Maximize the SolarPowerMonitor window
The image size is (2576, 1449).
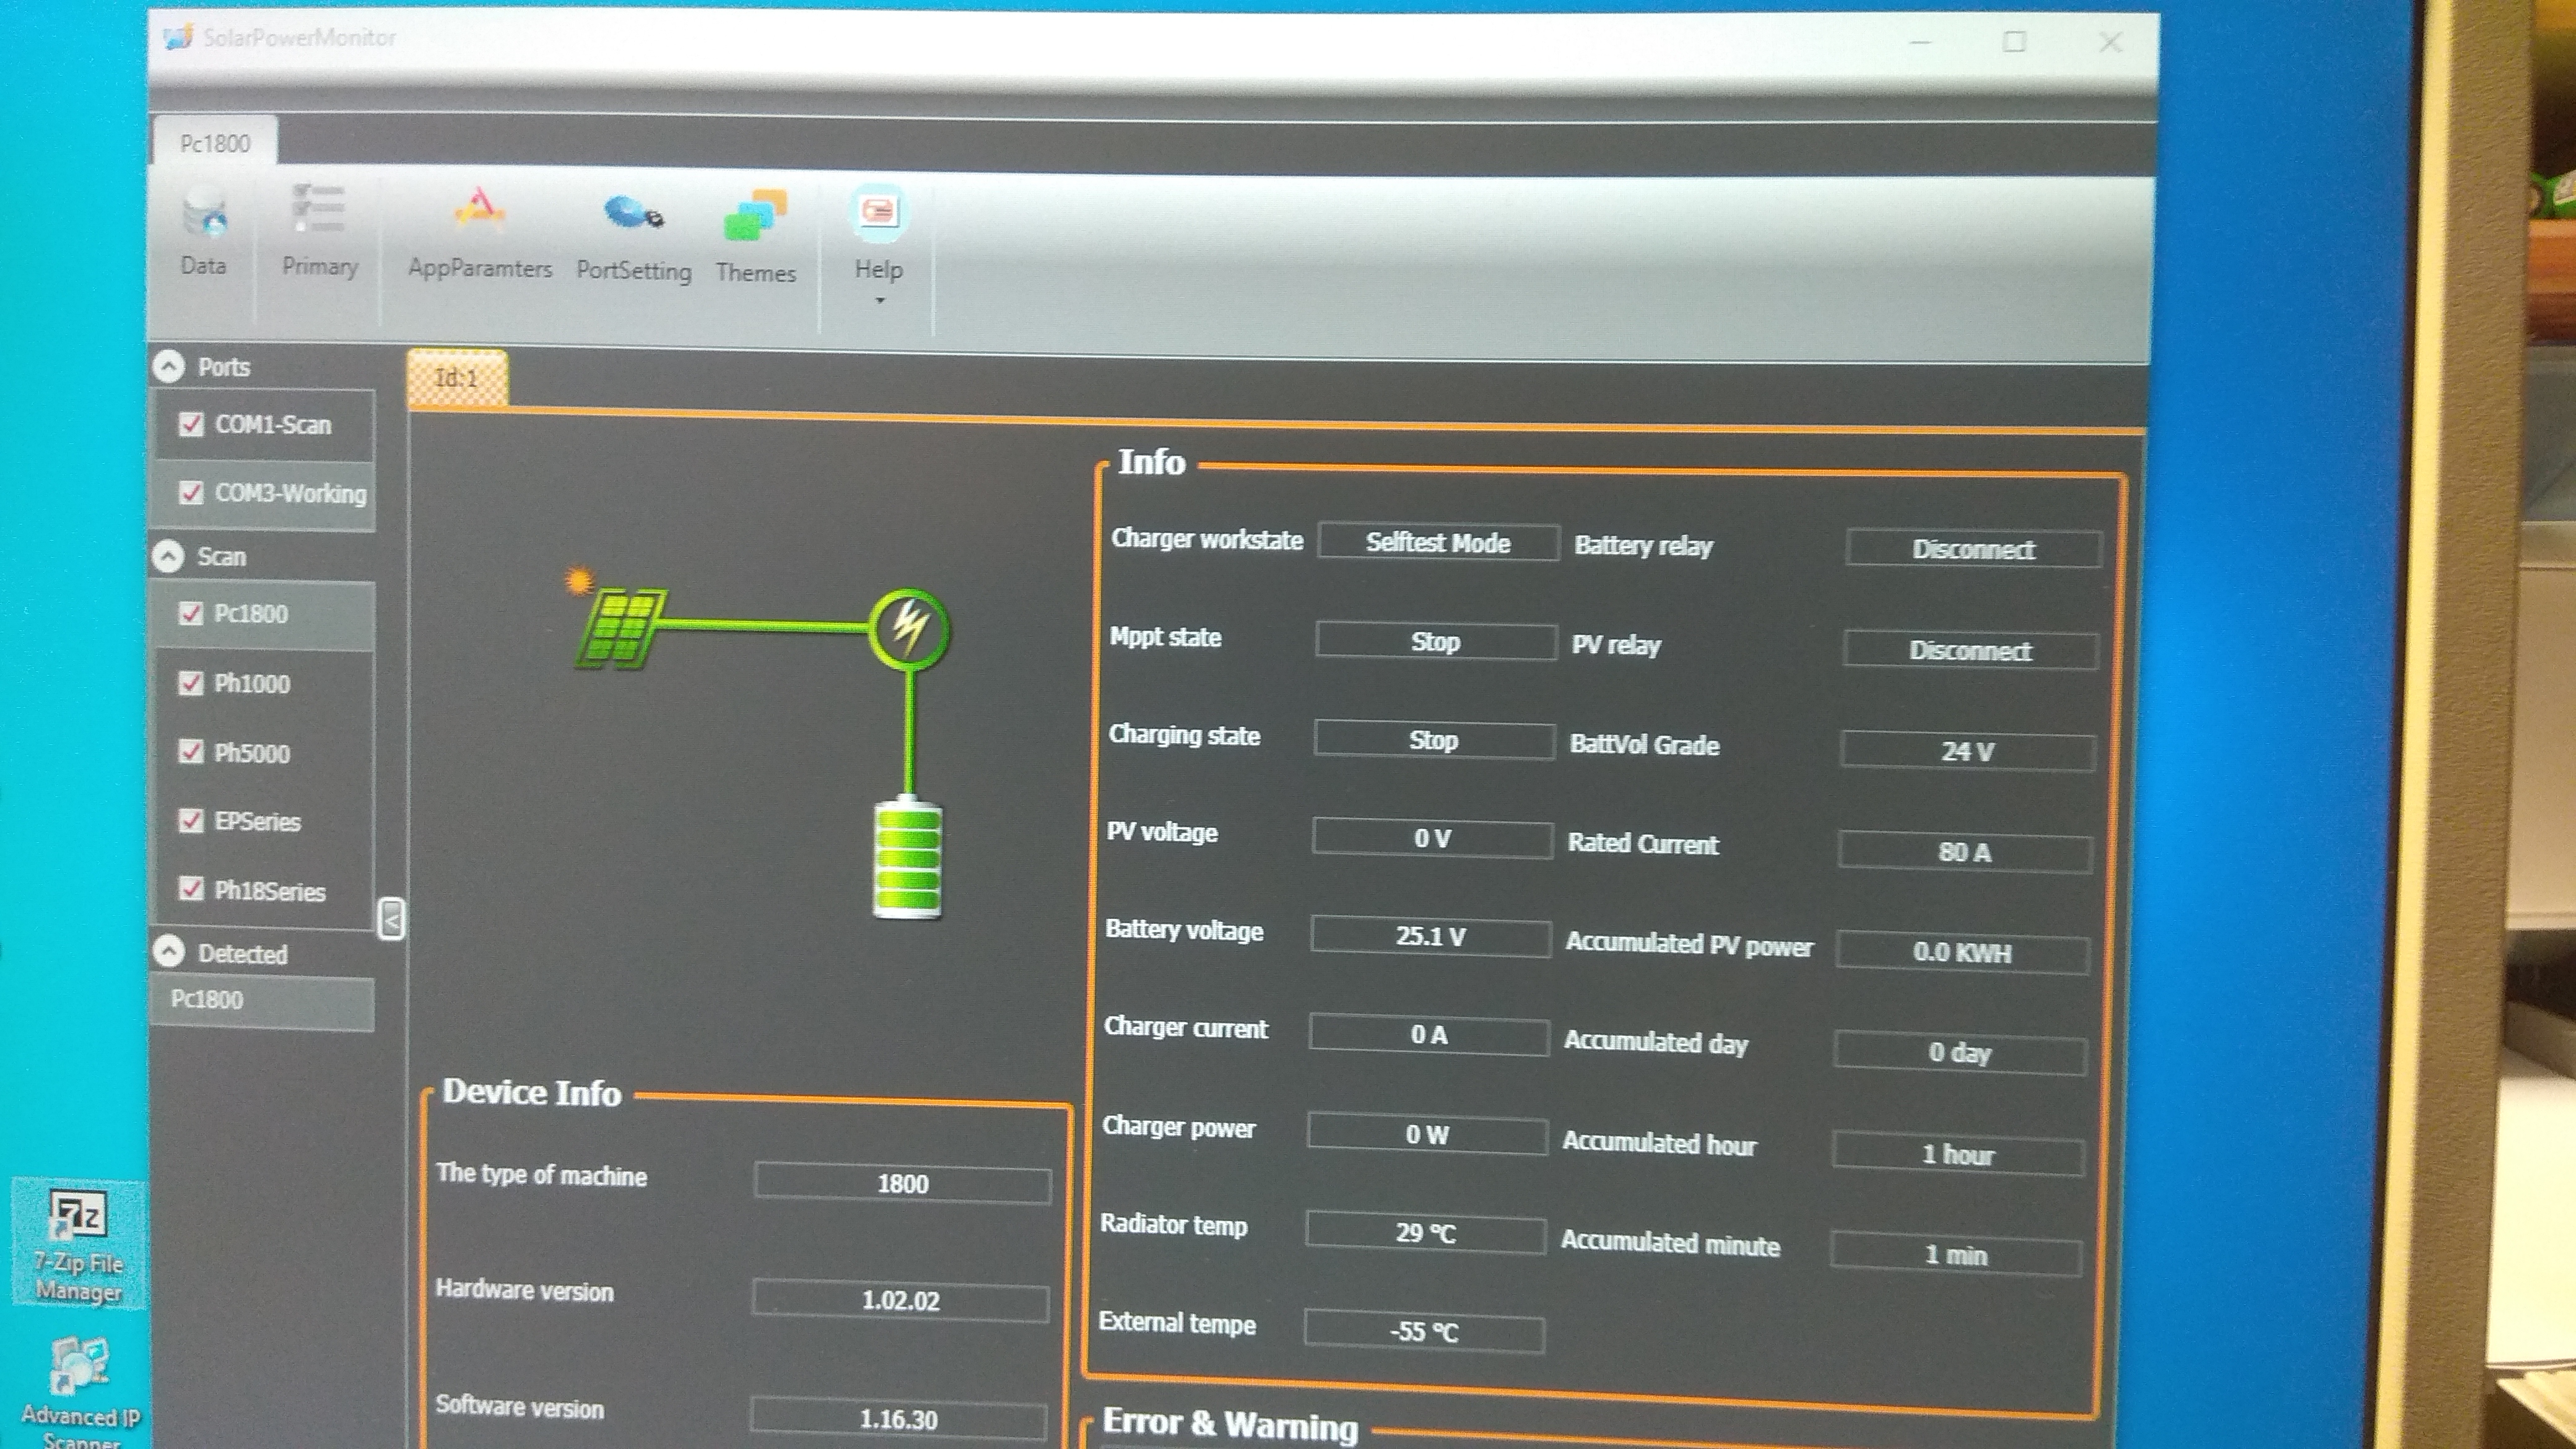click(2014, 42)
